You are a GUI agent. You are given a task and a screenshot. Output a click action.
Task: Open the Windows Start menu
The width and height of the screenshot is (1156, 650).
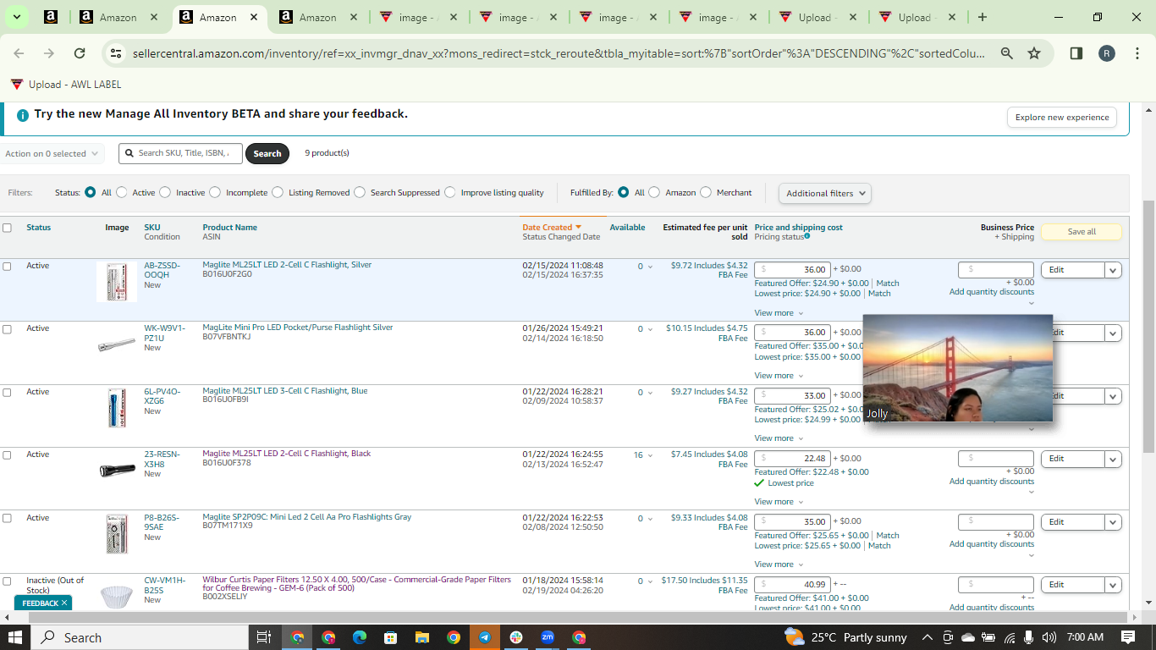click(x=15, y=637)
